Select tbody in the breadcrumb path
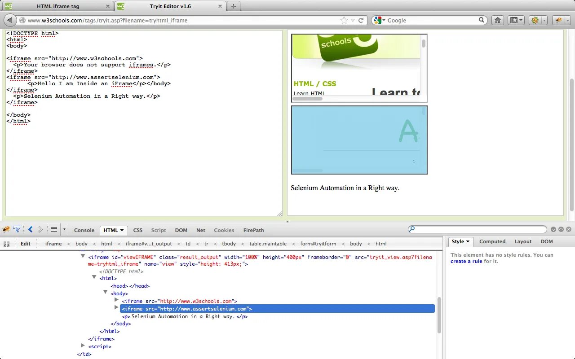Image resolution: width=575 pixels, height=359 pixels. 229,244
